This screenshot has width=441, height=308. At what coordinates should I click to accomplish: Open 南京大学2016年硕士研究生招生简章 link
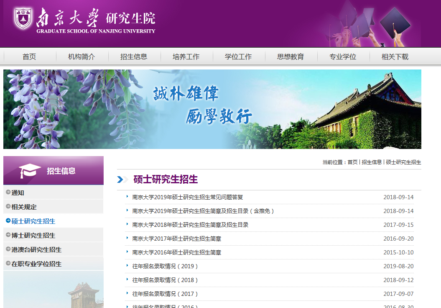(x=176, y=252)
